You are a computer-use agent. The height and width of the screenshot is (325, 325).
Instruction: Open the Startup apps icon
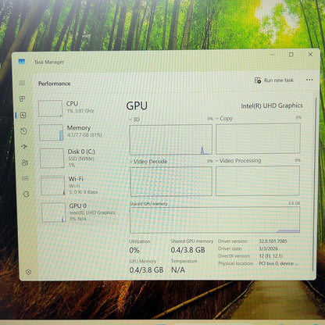coord(24,147)
